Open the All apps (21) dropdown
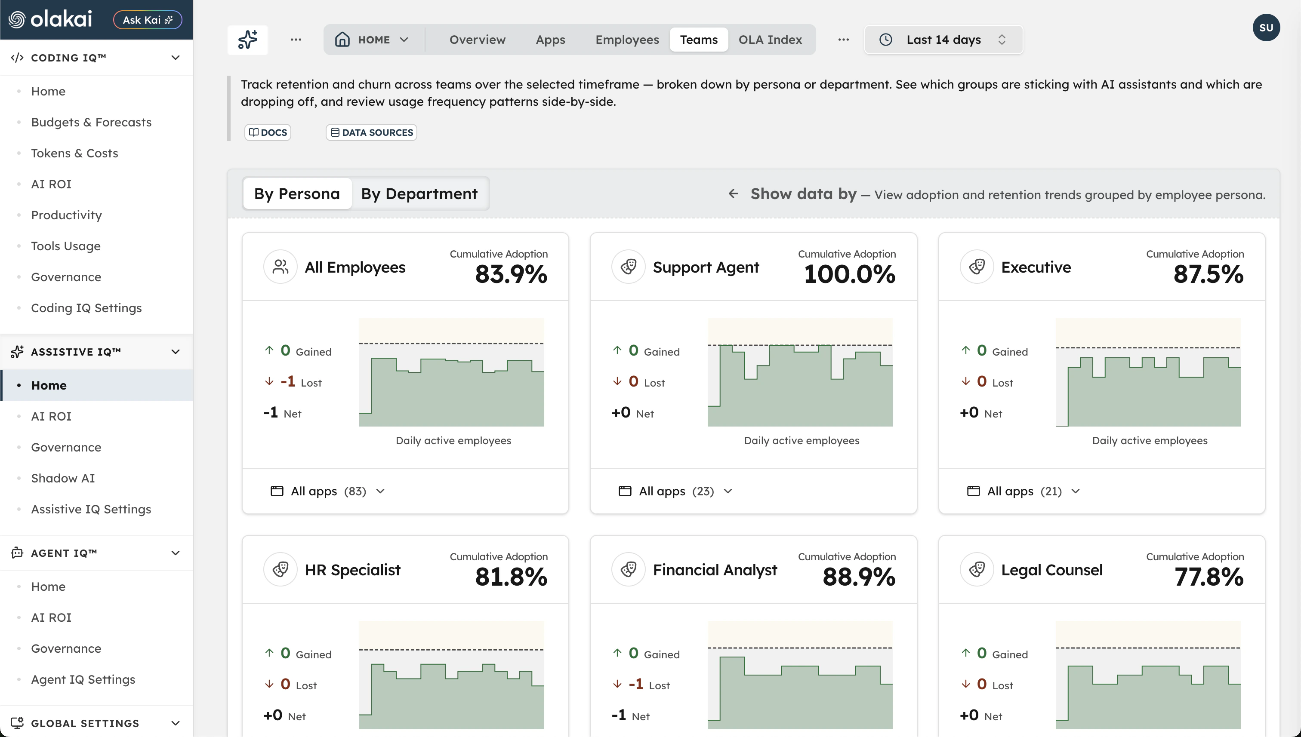Viewport: 1301px width, 737px height. click(1024, 491)
